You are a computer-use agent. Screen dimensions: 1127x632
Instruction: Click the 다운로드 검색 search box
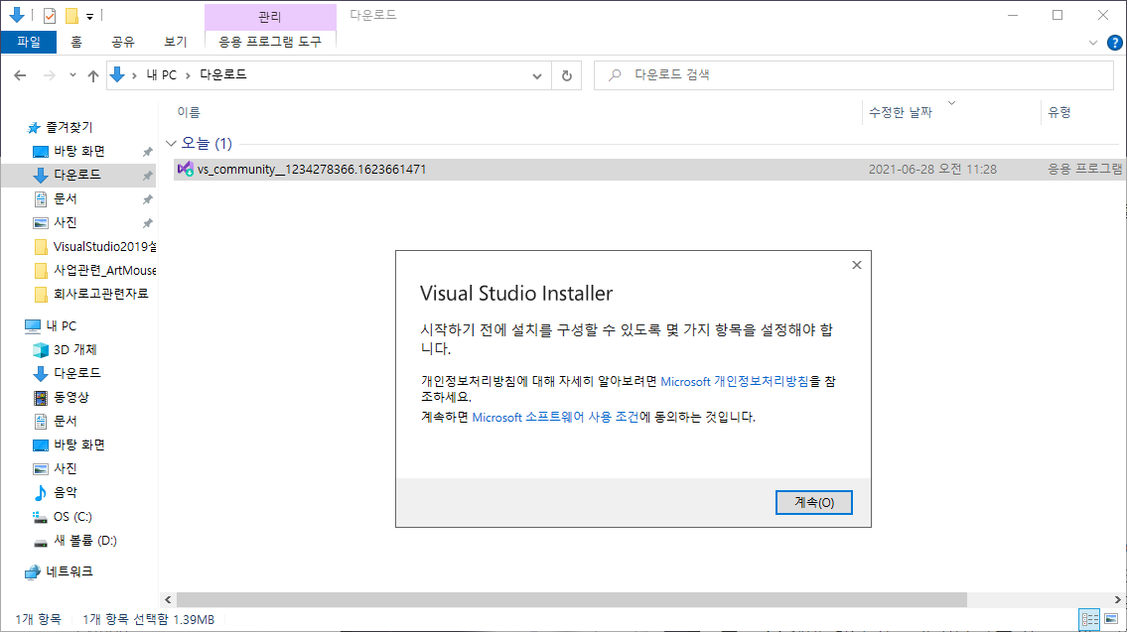(x=854, y=75)
